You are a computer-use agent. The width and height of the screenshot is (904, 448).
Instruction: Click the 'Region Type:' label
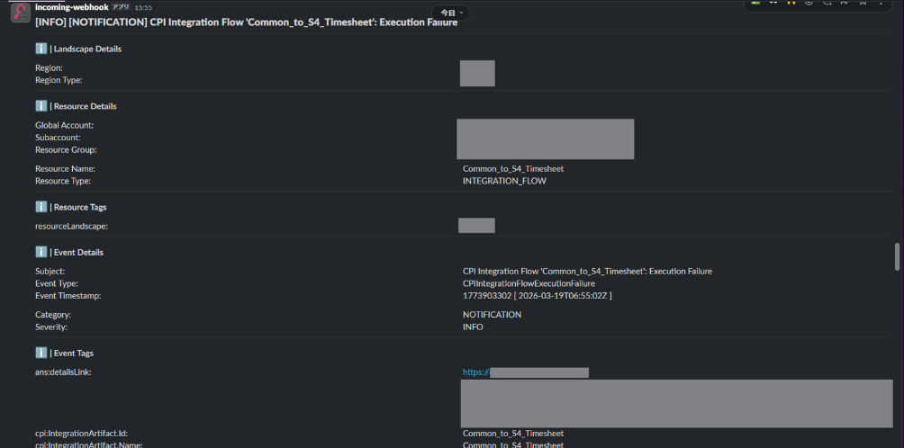[x=59, y=80]
